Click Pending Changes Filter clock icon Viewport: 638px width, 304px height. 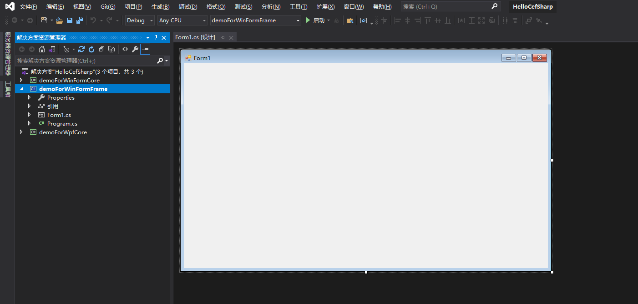pyautogui.click(x=66, y=49)
